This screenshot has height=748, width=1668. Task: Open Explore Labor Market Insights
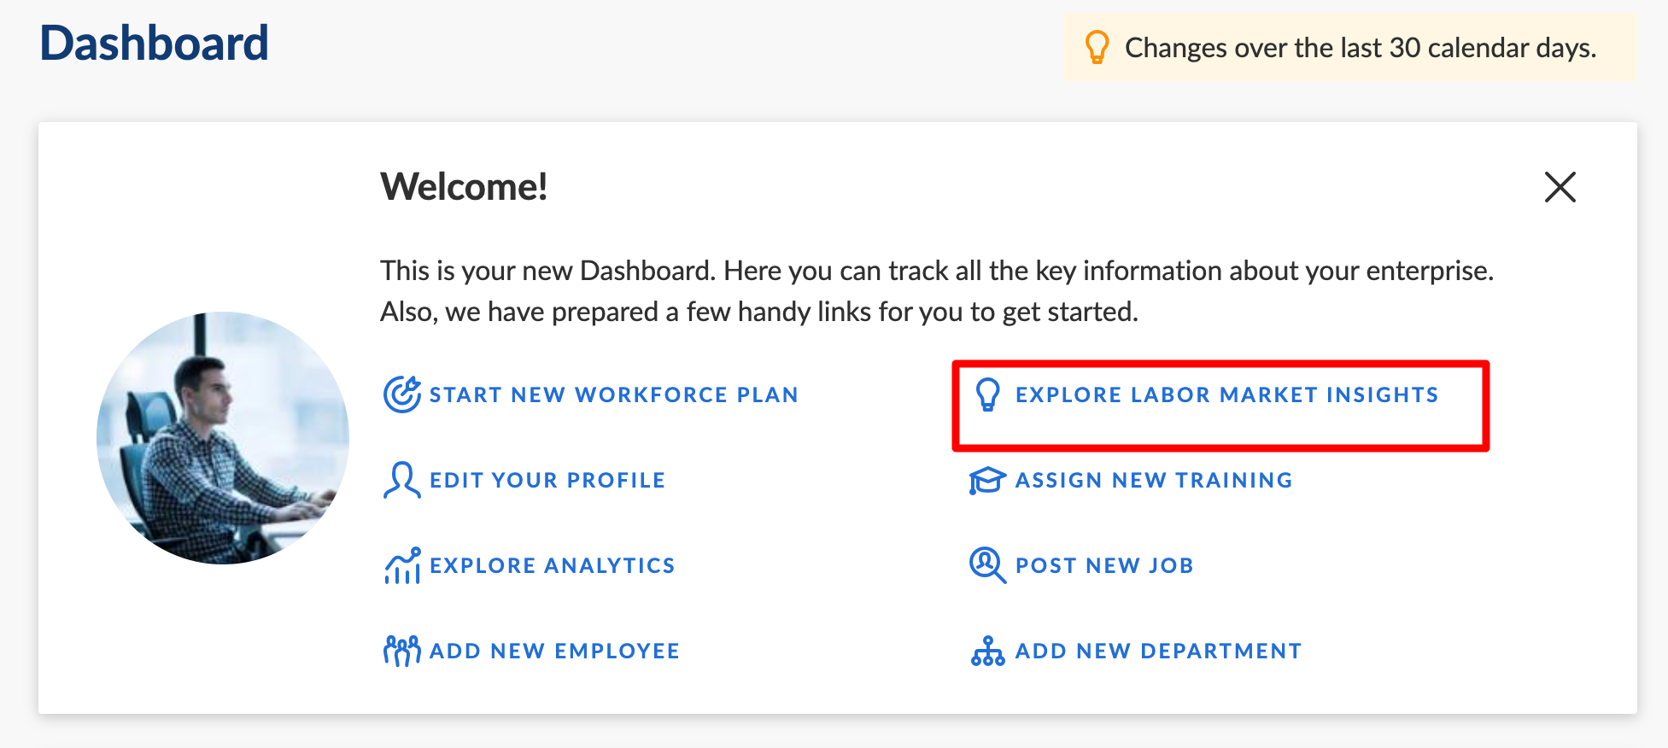[x=1226, y=394]
